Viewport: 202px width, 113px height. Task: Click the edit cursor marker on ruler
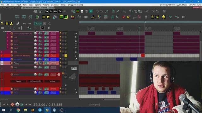(x=139, y=27)
